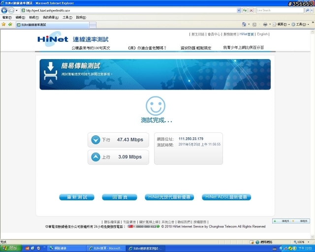Run search with the magnifier icon
Screen dimensions: 315x252
(x=307, y=10)
